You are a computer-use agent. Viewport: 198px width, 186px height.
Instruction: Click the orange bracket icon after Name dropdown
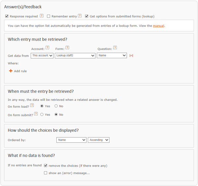point(131,56)
